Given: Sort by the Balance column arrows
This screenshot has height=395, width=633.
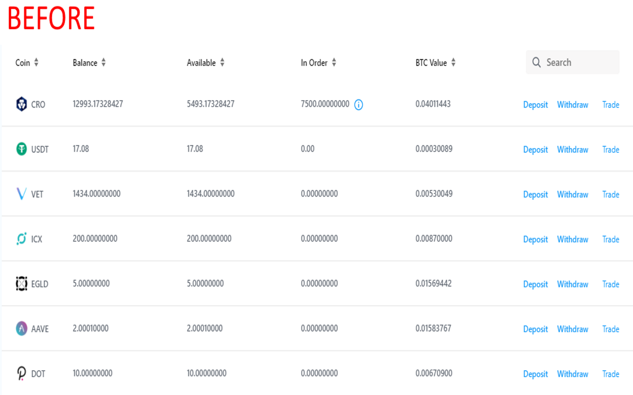Looking at the screenshot, I should coord(103,63).
